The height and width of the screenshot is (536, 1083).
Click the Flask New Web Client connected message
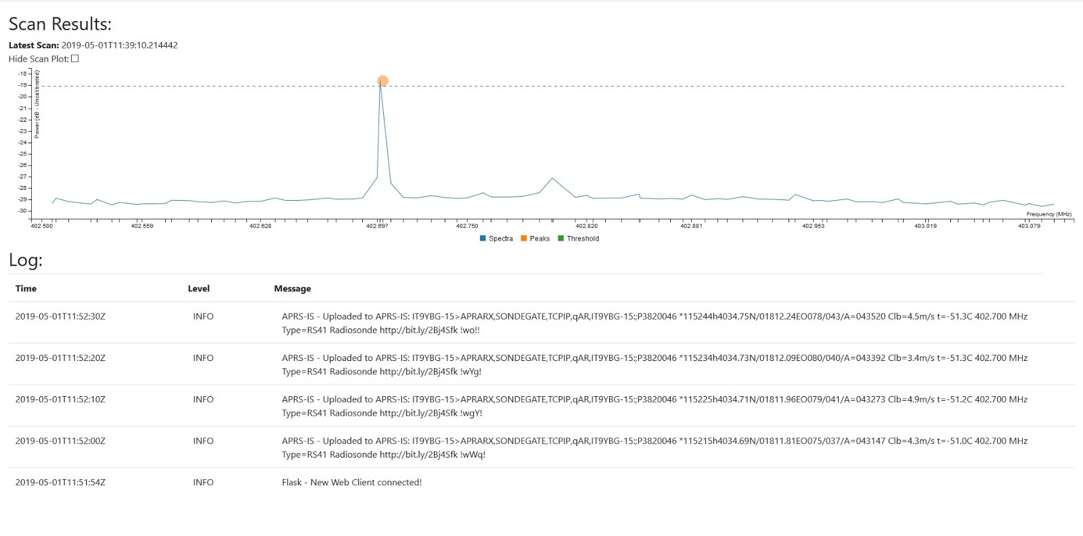352,483
